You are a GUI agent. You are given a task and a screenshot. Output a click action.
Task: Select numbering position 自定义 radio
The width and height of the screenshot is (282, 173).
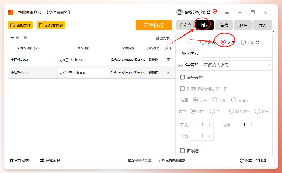click(234, 100)
